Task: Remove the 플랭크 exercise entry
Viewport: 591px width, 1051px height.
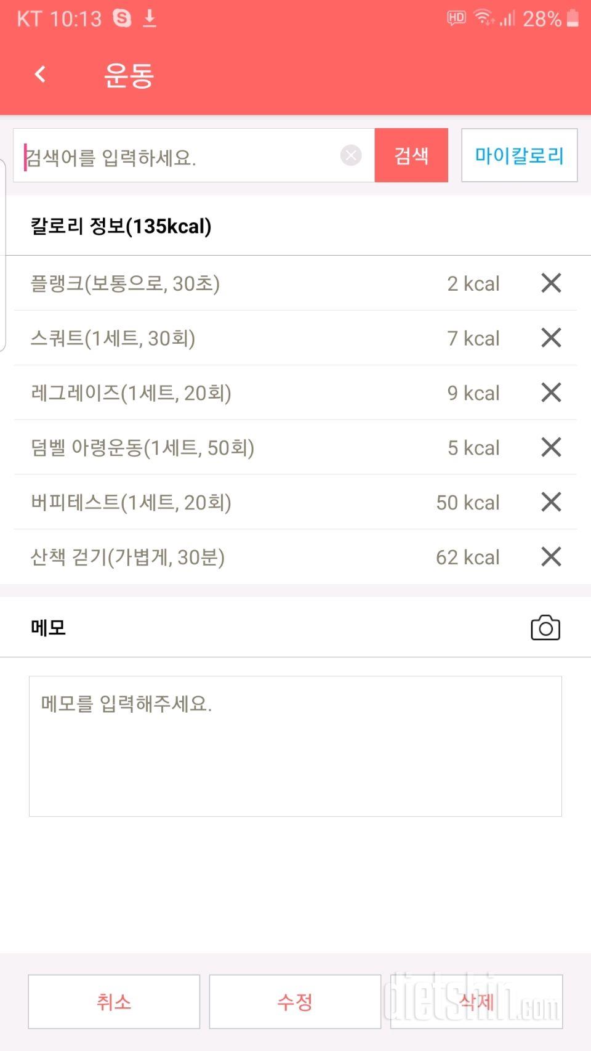Action: (551, 283)
